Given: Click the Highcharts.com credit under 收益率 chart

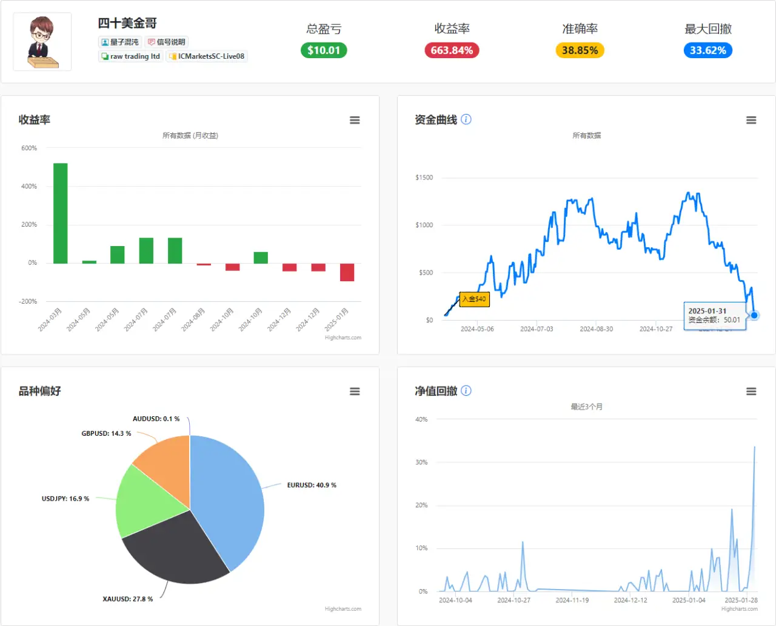Looking at the screenshot, I should (x=343, y=338).
